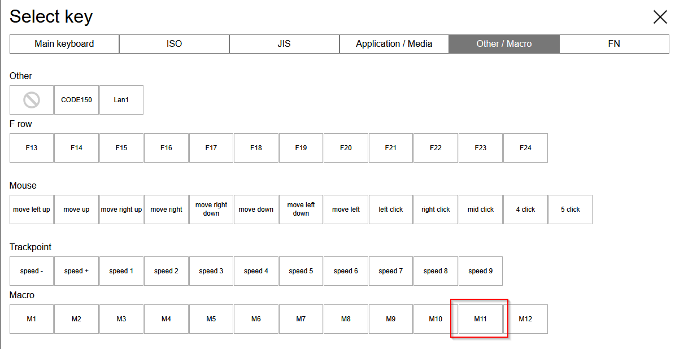Close the Select key dialog

(660, 17)
